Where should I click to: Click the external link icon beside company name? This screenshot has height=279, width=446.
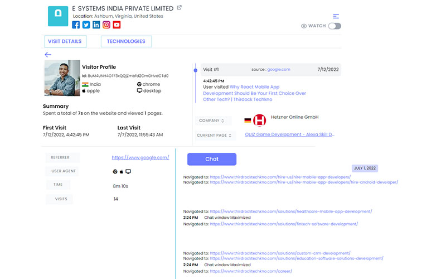tap(179, 8)
